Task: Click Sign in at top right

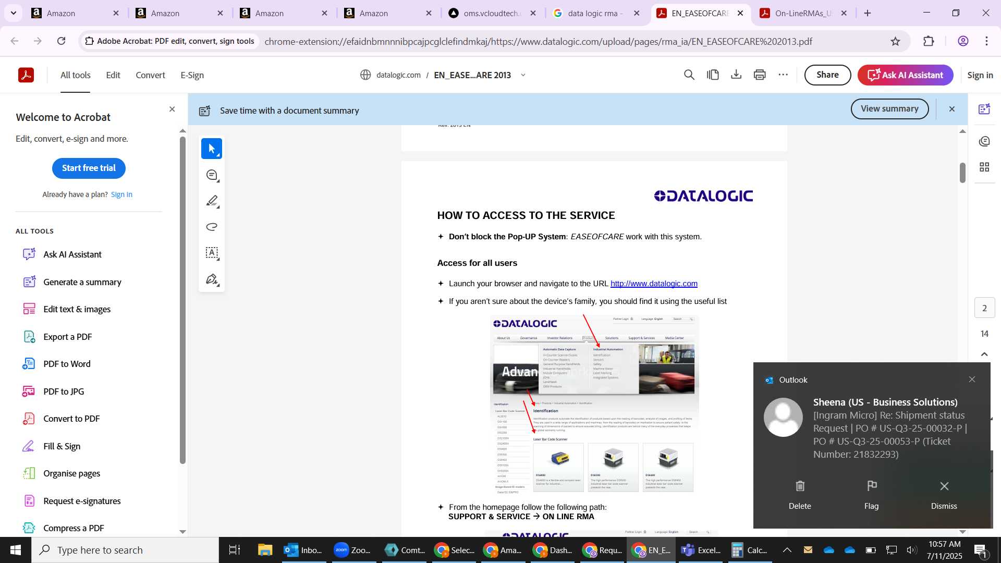Action: (980, 75)
